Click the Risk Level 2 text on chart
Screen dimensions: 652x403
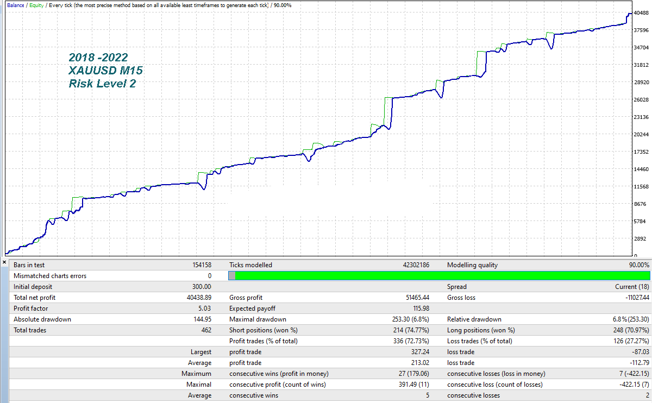pos(102,84)
